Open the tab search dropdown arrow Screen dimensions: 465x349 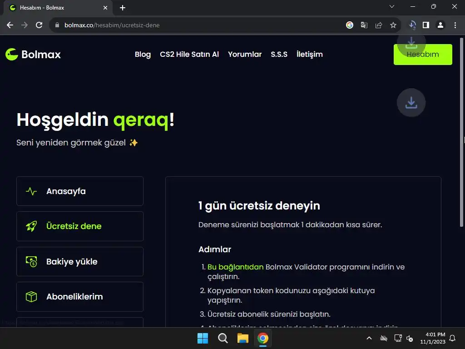pyautogui.click(x=392, y=6)
